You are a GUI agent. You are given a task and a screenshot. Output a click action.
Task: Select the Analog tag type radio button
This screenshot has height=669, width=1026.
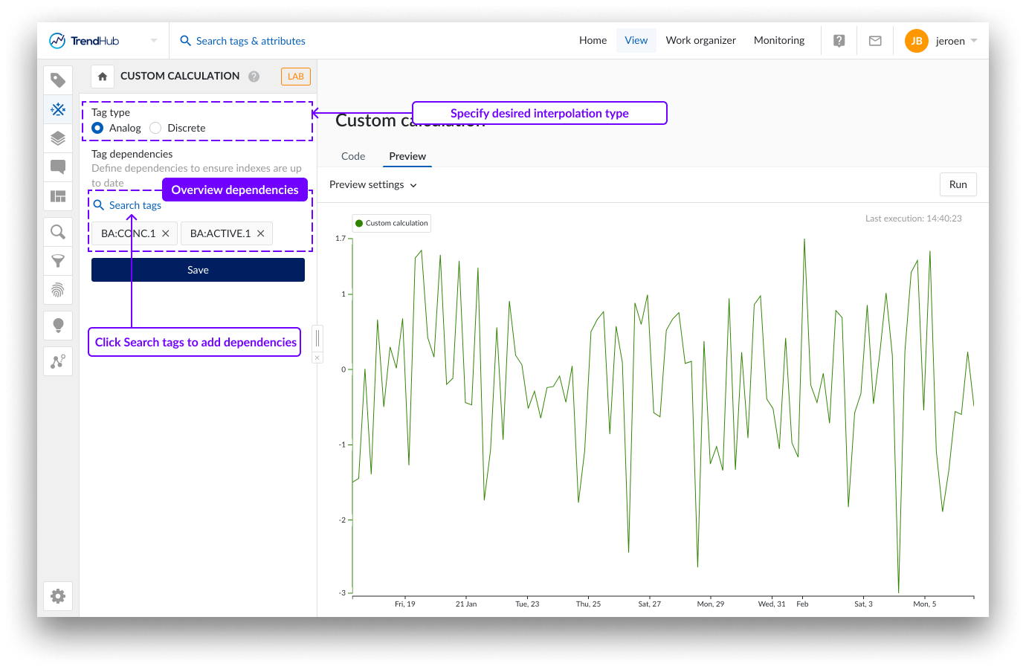(97, 128)
